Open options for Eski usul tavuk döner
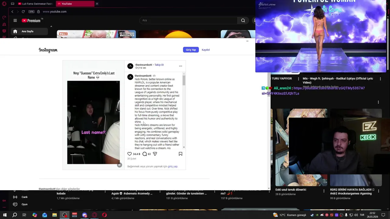The width and height of the screenshot is (390, 219). coord(324,191)
